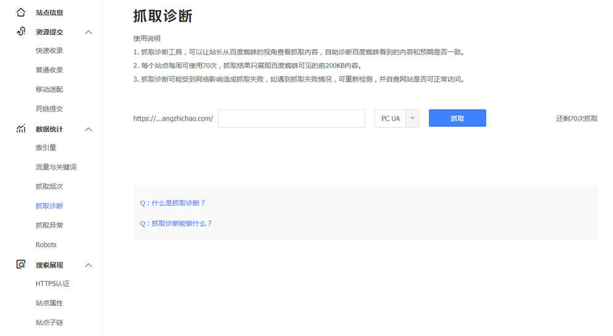This screenshot has width=613, height=336.
Task: Open 索引量 sidebar entry
Action: click(x=46, y=148)
